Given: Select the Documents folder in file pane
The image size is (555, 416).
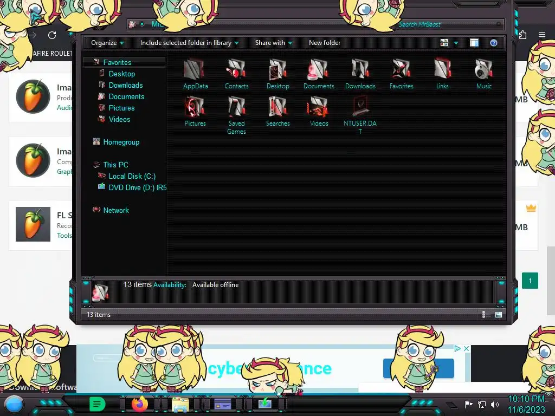Looking at the screenshot, I should click(x=319, y=74).
